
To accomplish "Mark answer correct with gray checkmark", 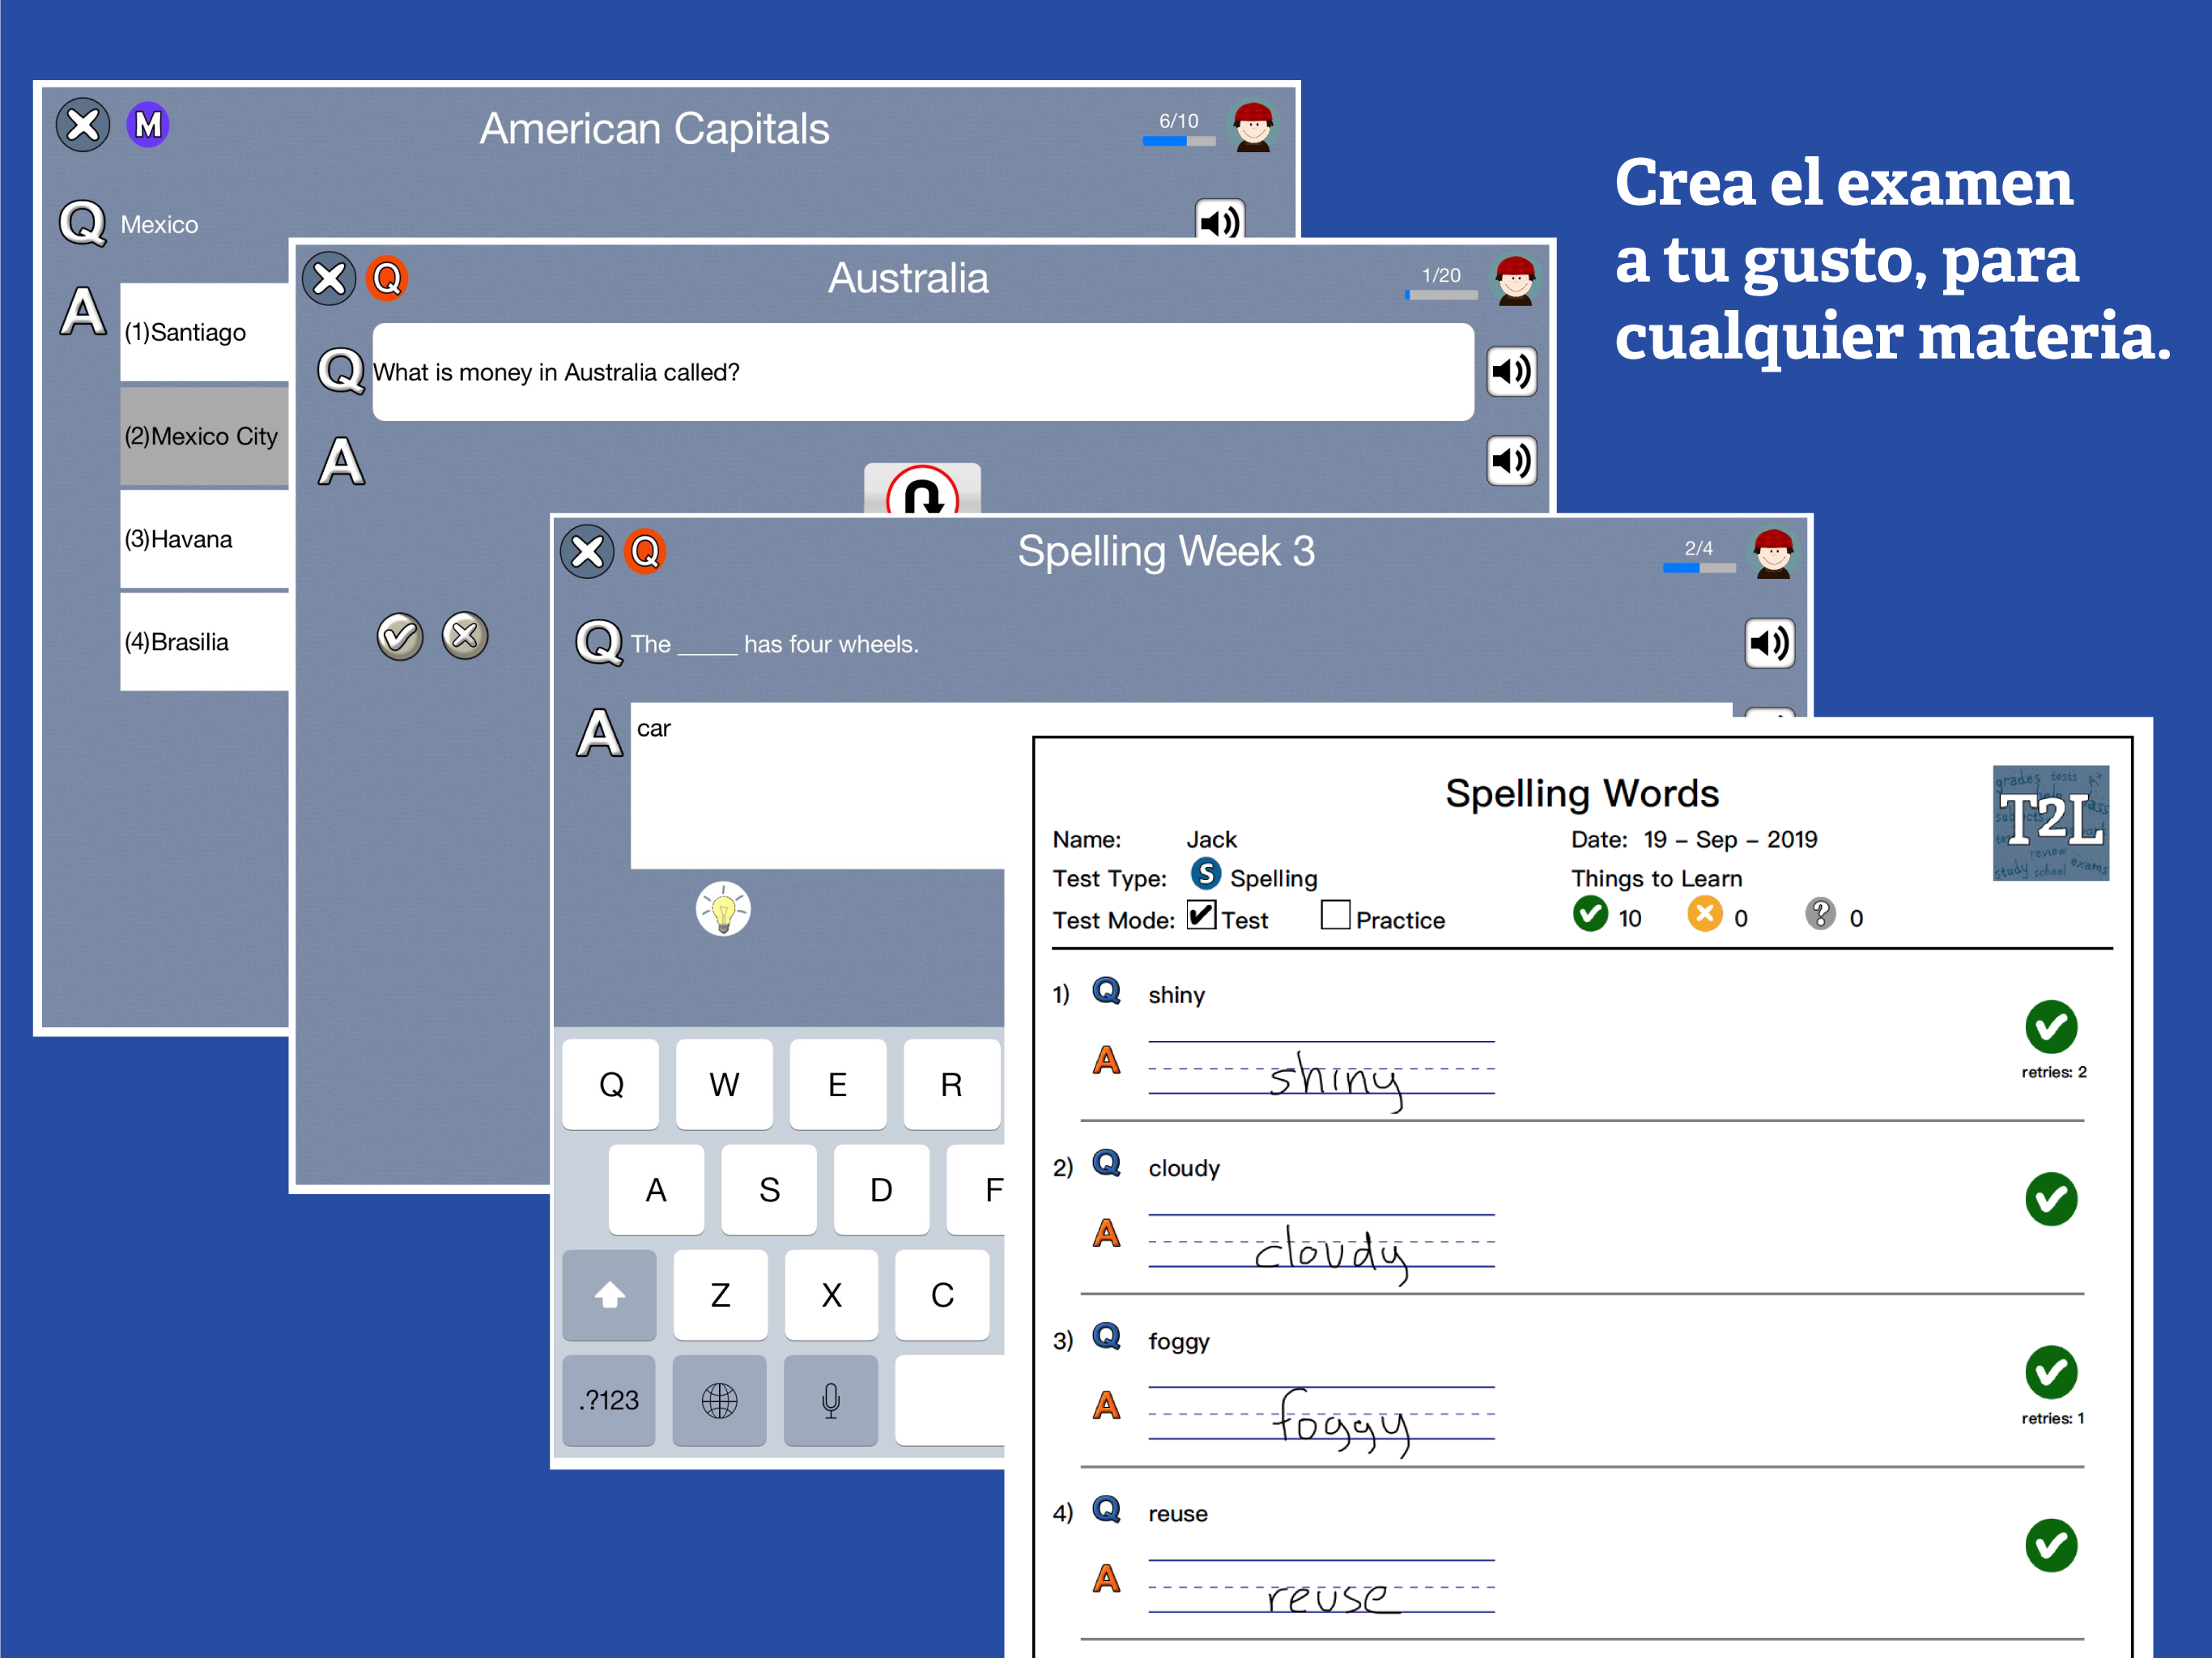I will click(x=400, y=636).
